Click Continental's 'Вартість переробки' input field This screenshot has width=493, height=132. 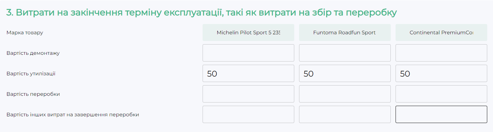tap(441, 94)
